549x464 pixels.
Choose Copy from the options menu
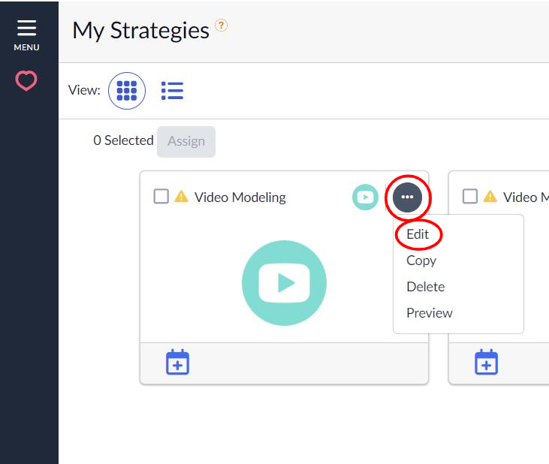(x=421, y=261)
